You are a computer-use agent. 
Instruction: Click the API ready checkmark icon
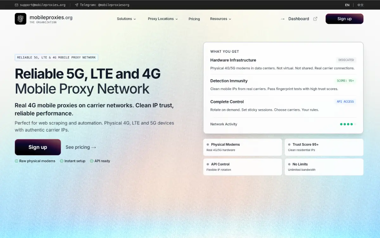pyautogui.click(x=92, y=161)
